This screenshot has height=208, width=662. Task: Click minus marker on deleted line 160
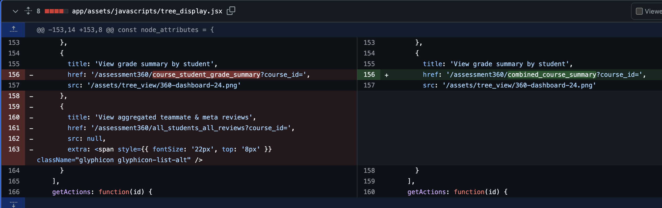pos(31,118)
